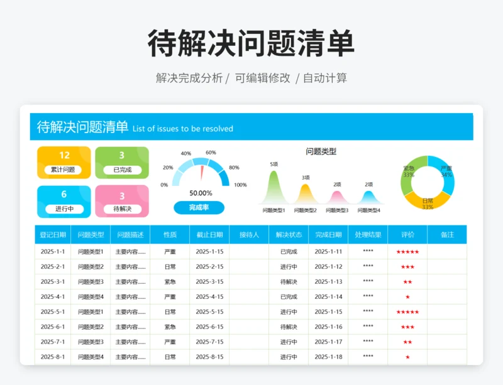The width and height of the screenshot is (503, 385).
Task: Click the 问题类型 column header in the table
Action: 91,235
